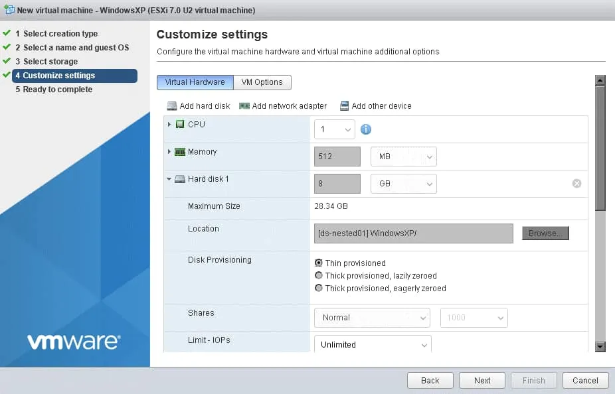Select Thick provisioned, lazily zeroed

point(319,276)
